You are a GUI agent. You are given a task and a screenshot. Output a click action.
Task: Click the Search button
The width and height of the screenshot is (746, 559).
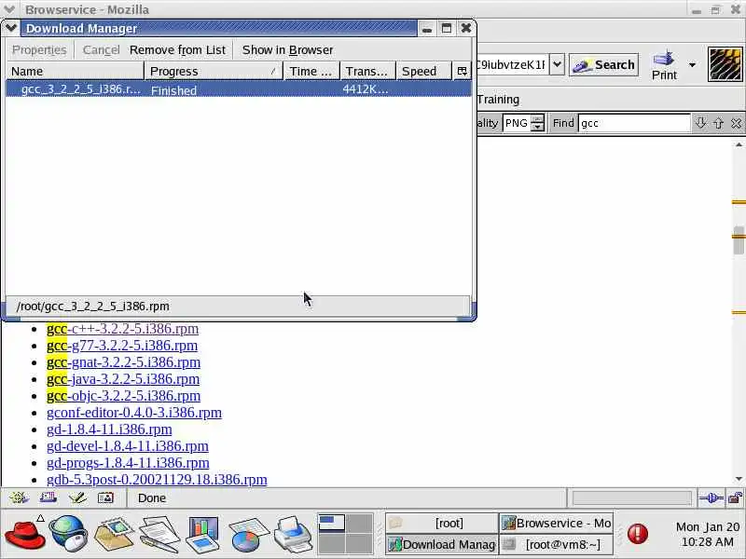[603, 64]
